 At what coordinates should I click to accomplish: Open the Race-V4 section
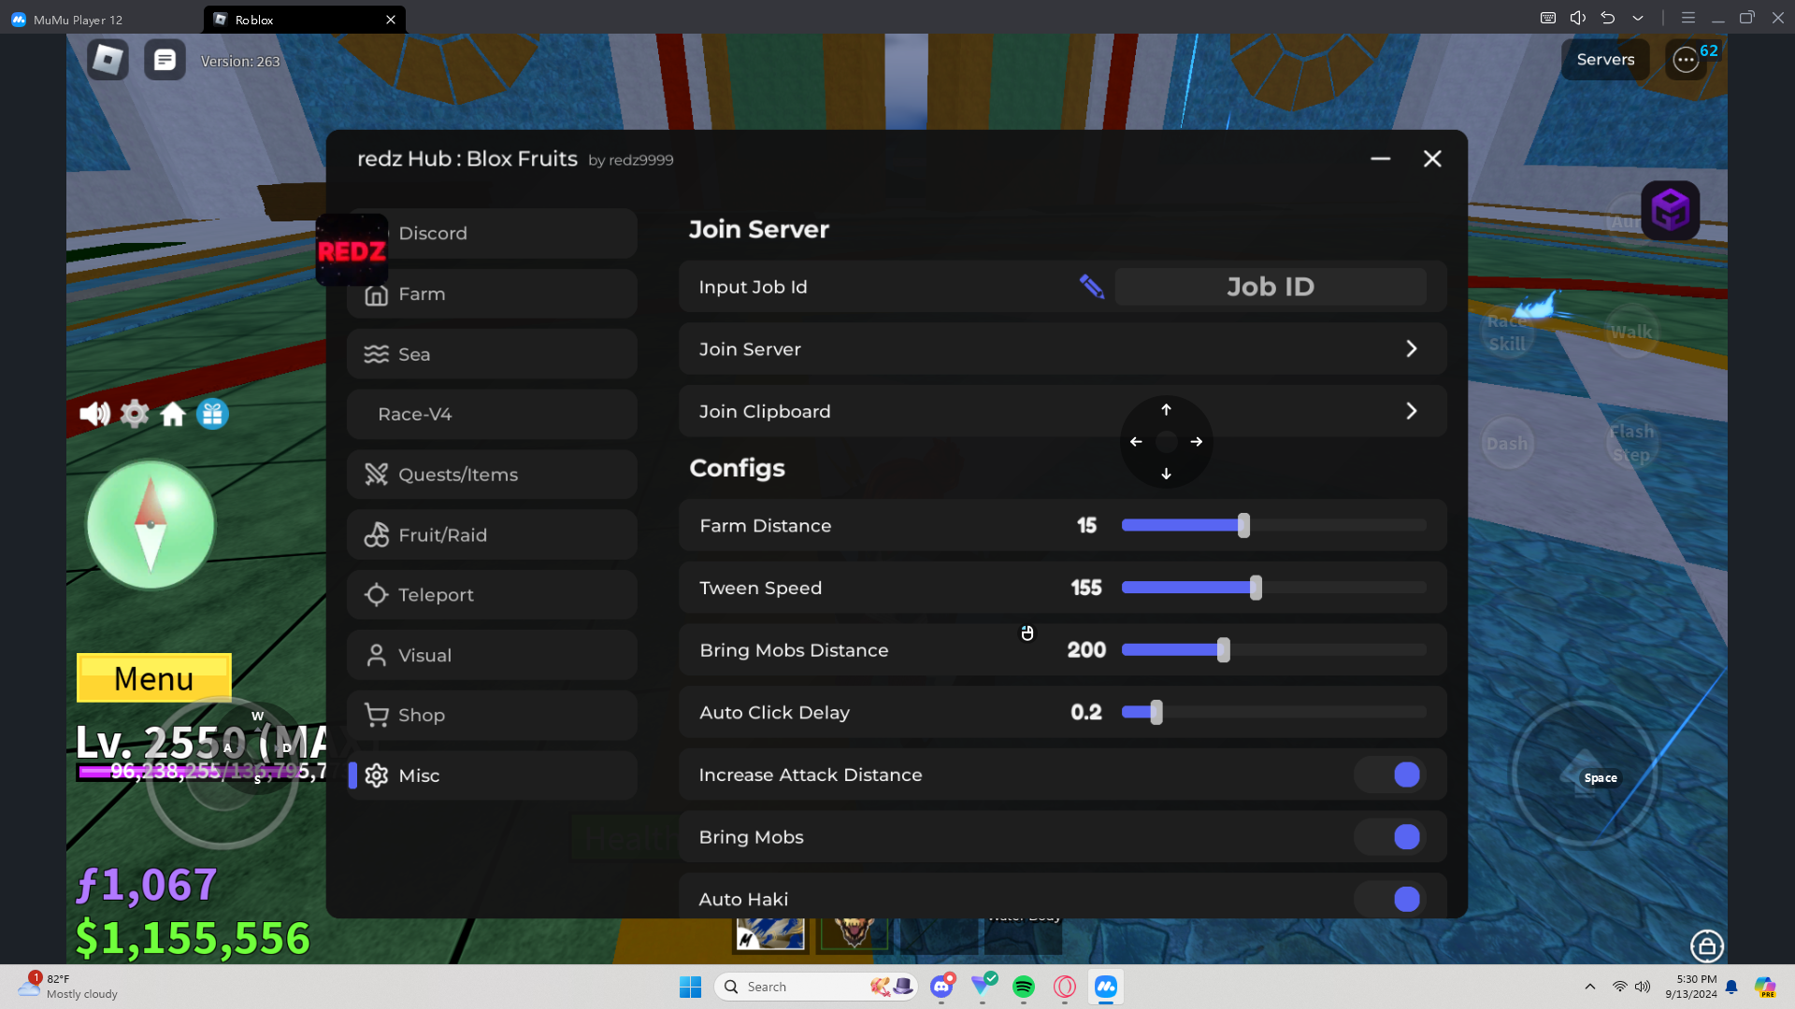click(x=493, y=414)
